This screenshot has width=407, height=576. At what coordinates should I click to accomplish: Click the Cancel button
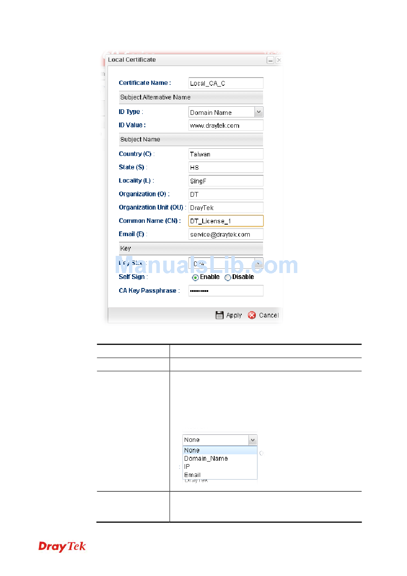click(263, 315)
